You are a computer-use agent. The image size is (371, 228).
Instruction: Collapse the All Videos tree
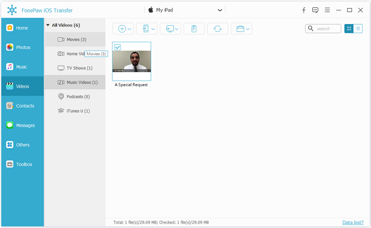[x=48, y=25]
